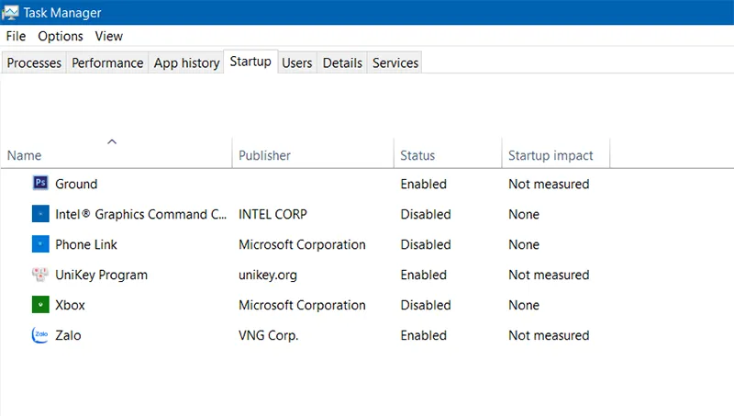Click Disabled status in Phone Link row
Viewport: 734px width, 416px height.
pos(426,244)
